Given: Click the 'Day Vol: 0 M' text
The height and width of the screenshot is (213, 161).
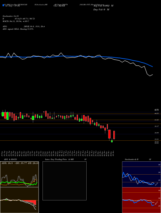Looking at the screenshot, I should 101,9.
